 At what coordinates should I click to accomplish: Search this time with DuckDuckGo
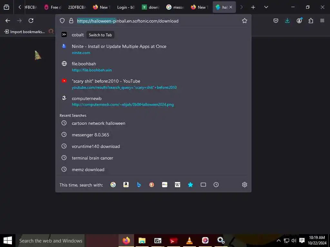pos(151,185)
